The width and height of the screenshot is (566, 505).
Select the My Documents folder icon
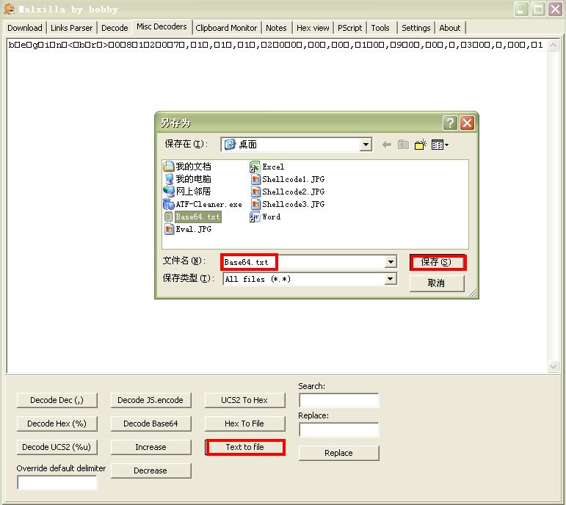pyautogui.click(x=169, y=167)
